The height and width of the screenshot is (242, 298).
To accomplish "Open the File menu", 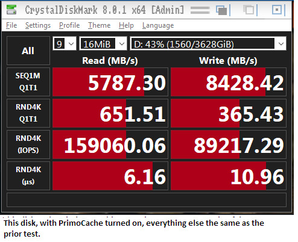I will click(11, 25).
